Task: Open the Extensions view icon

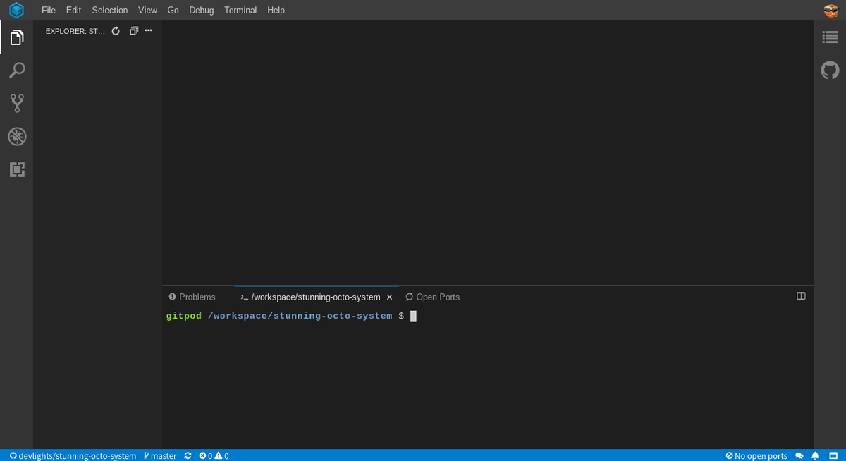Action: [x=17, y=169]
